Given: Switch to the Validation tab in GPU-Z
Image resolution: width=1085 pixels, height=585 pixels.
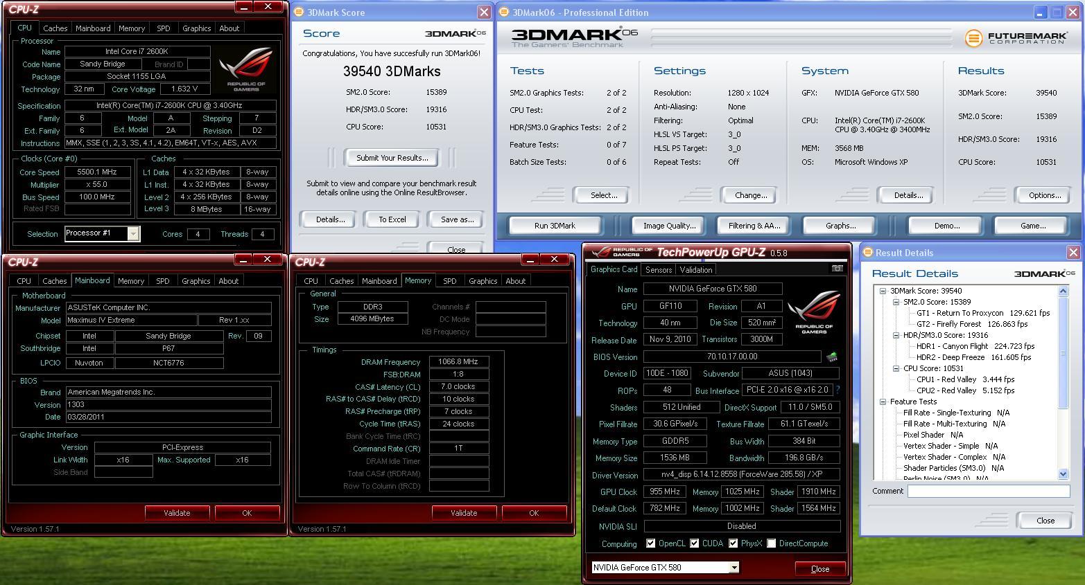Looking at the screenshot, I should pyautogui.click(x=696, y=270).
